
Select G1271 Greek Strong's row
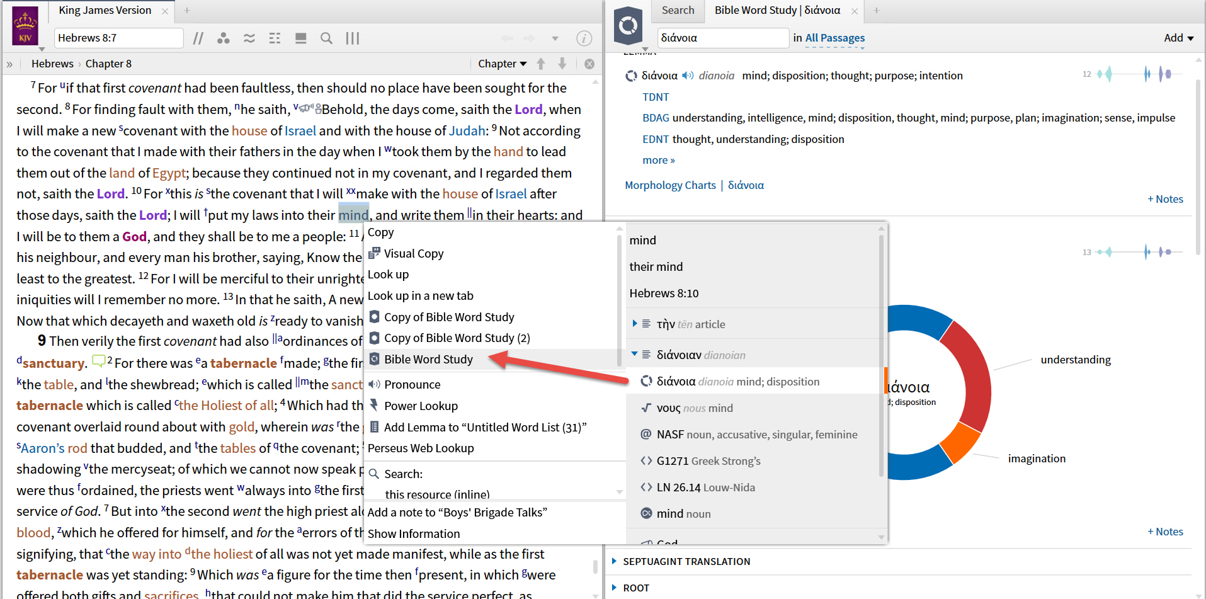coord(753,460)
